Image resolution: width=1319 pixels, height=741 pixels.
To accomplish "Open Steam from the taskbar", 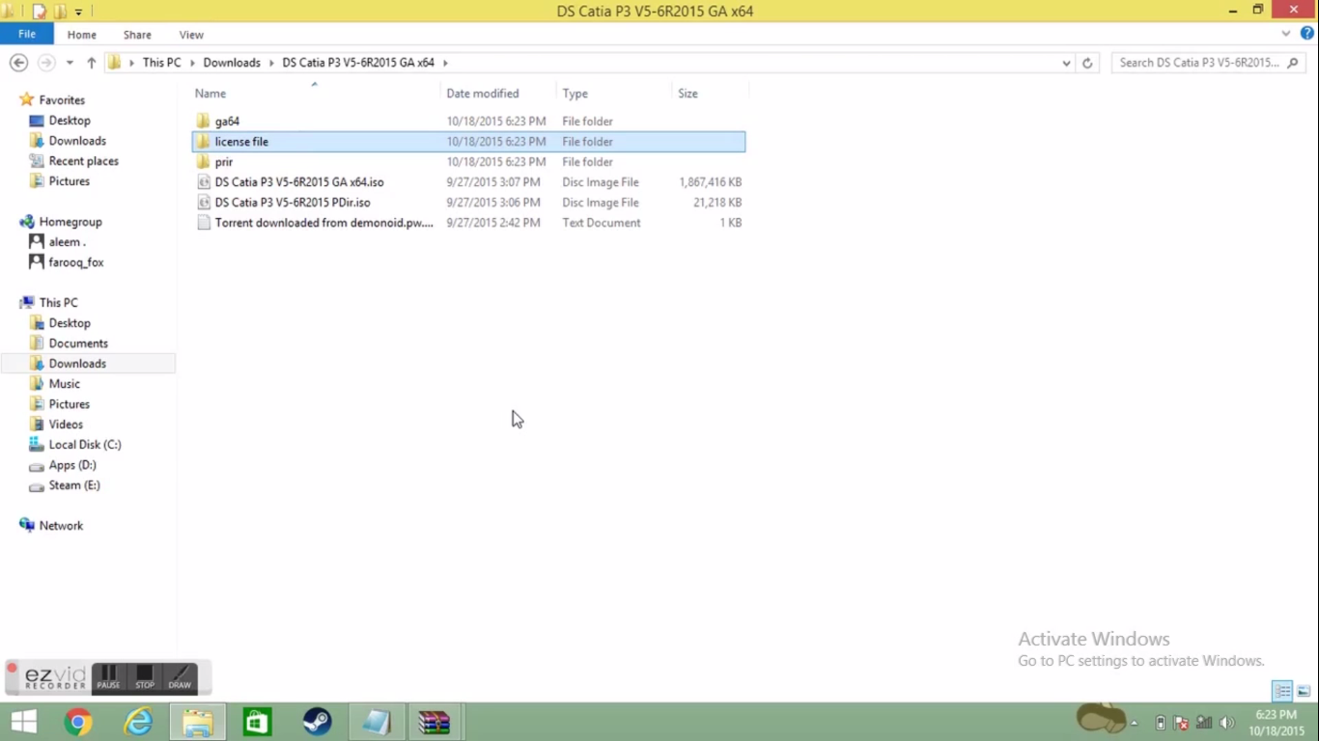I will click(x=317, y=722).
